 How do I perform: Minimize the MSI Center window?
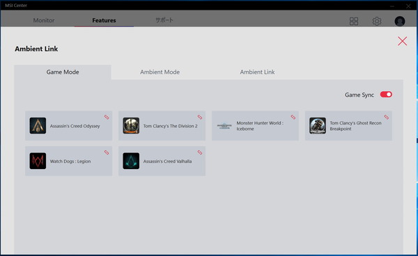click(x=392, y=6)
